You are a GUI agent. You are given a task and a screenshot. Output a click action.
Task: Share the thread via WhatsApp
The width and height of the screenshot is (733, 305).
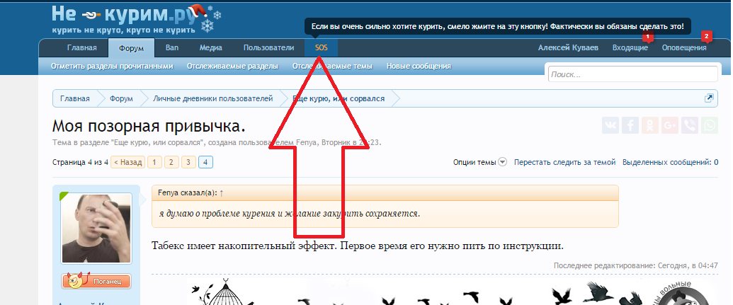[710, 125]
